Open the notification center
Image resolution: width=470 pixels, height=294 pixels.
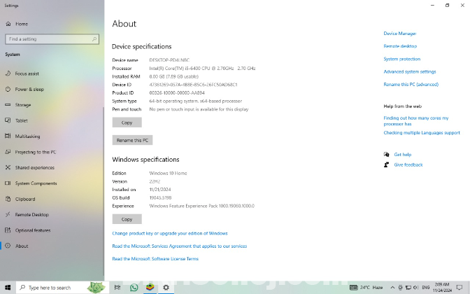click(x=460, y=288)
